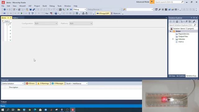199x112 pixels.
Task: Open the Configuration dropdown
Action: coord(46,24)
